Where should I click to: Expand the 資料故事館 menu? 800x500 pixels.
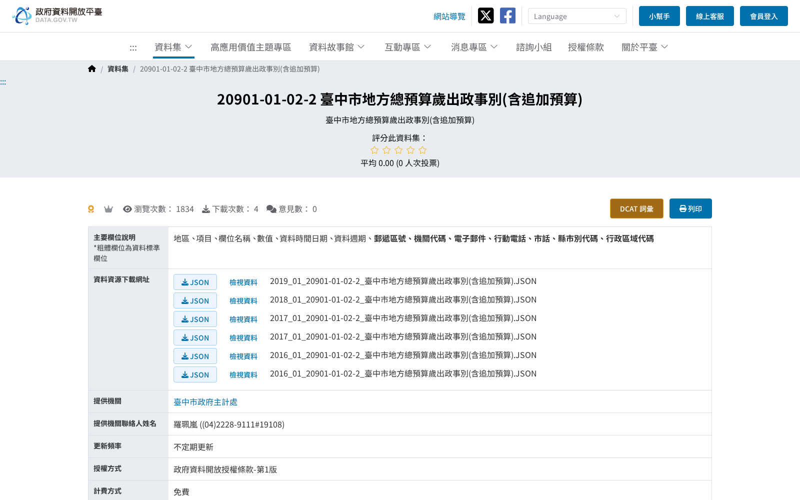click(337, 47)
